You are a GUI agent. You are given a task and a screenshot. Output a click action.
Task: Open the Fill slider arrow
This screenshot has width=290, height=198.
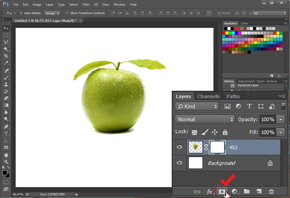(x=281, y=132)
